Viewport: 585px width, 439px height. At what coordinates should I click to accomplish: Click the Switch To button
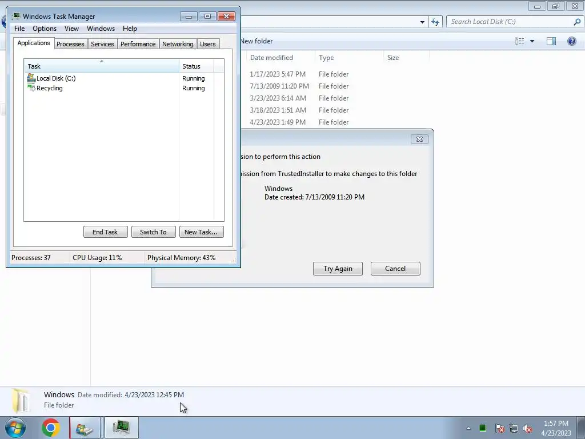153,232
